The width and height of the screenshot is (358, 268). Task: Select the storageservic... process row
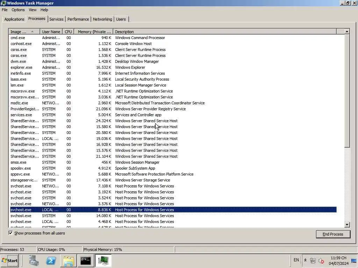pos(173,180)
